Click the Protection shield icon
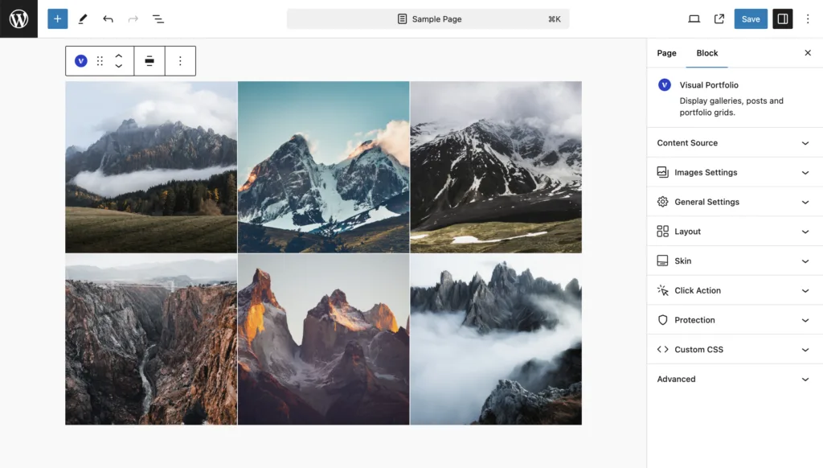 point(662,320)
